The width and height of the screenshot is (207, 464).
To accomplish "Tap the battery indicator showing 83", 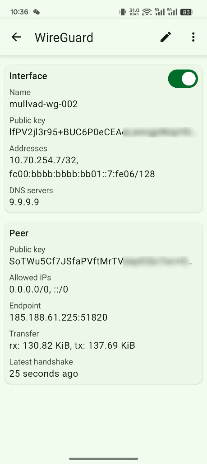I will point(187,12).
